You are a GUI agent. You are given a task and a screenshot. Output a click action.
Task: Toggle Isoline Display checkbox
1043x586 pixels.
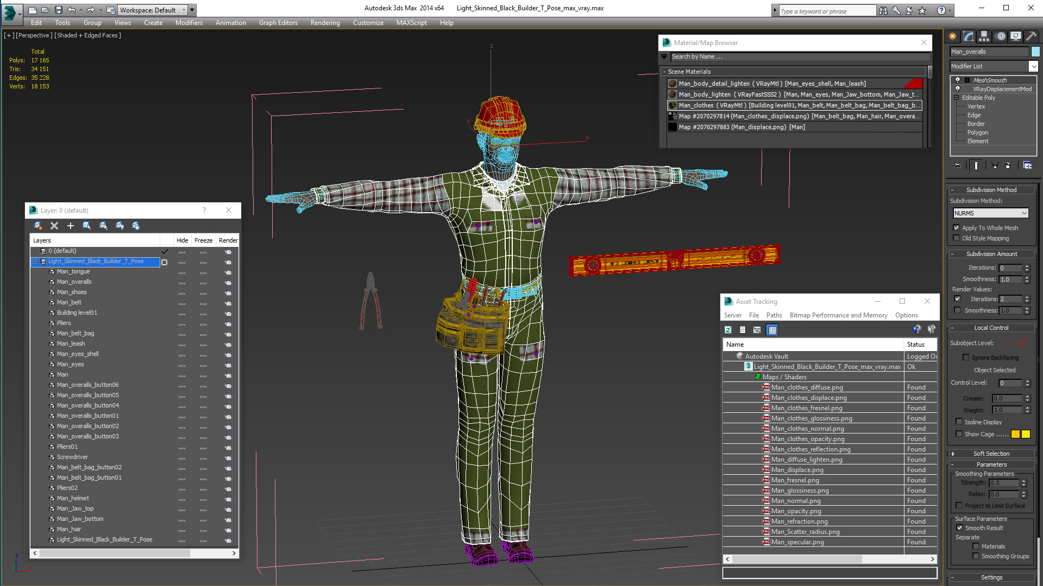point(959,422)
